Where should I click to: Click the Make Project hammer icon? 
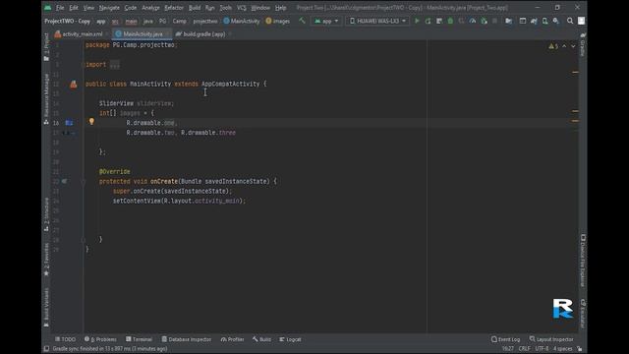coord(302,21)
